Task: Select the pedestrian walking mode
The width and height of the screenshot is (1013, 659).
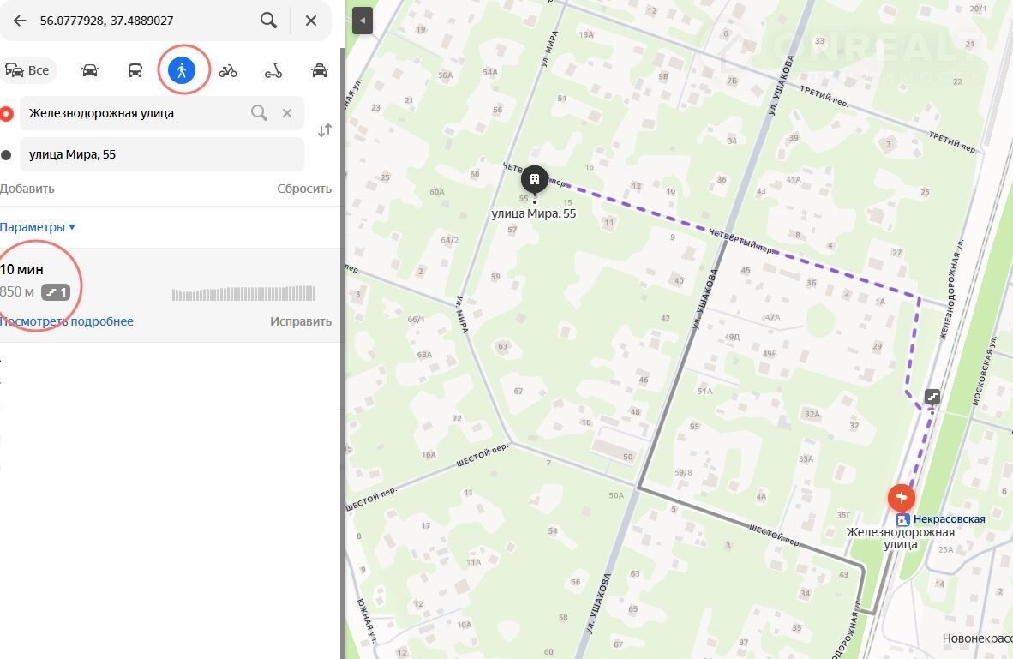Action: tap(182, 70)
